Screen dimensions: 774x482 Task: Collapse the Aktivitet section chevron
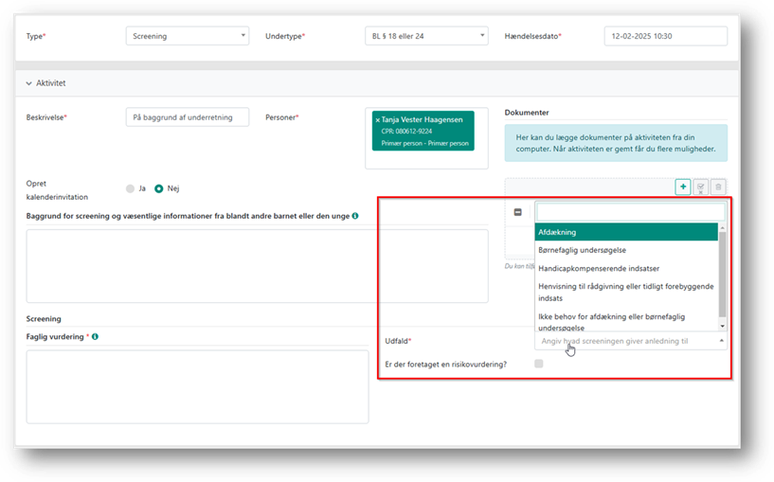tap(29, 83)
